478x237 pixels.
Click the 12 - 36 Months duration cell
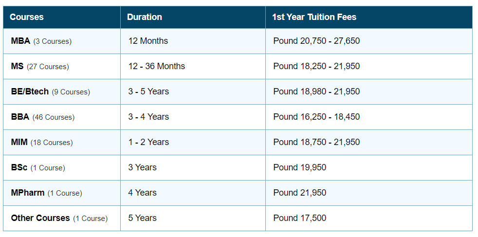coord(157,66)
